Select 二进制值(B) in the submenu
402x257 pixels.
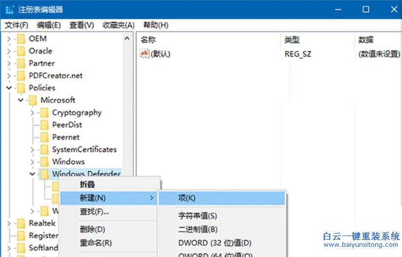pyautogui.click(x=222, y=229)
